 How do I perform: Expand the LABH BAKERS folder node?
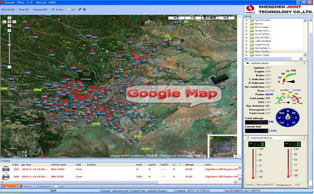[x=246, y=41]
